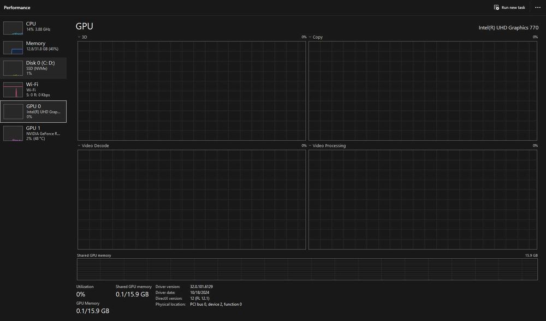Click driver date 10/18/2024
Screen dimensions: 546x321
199,293
